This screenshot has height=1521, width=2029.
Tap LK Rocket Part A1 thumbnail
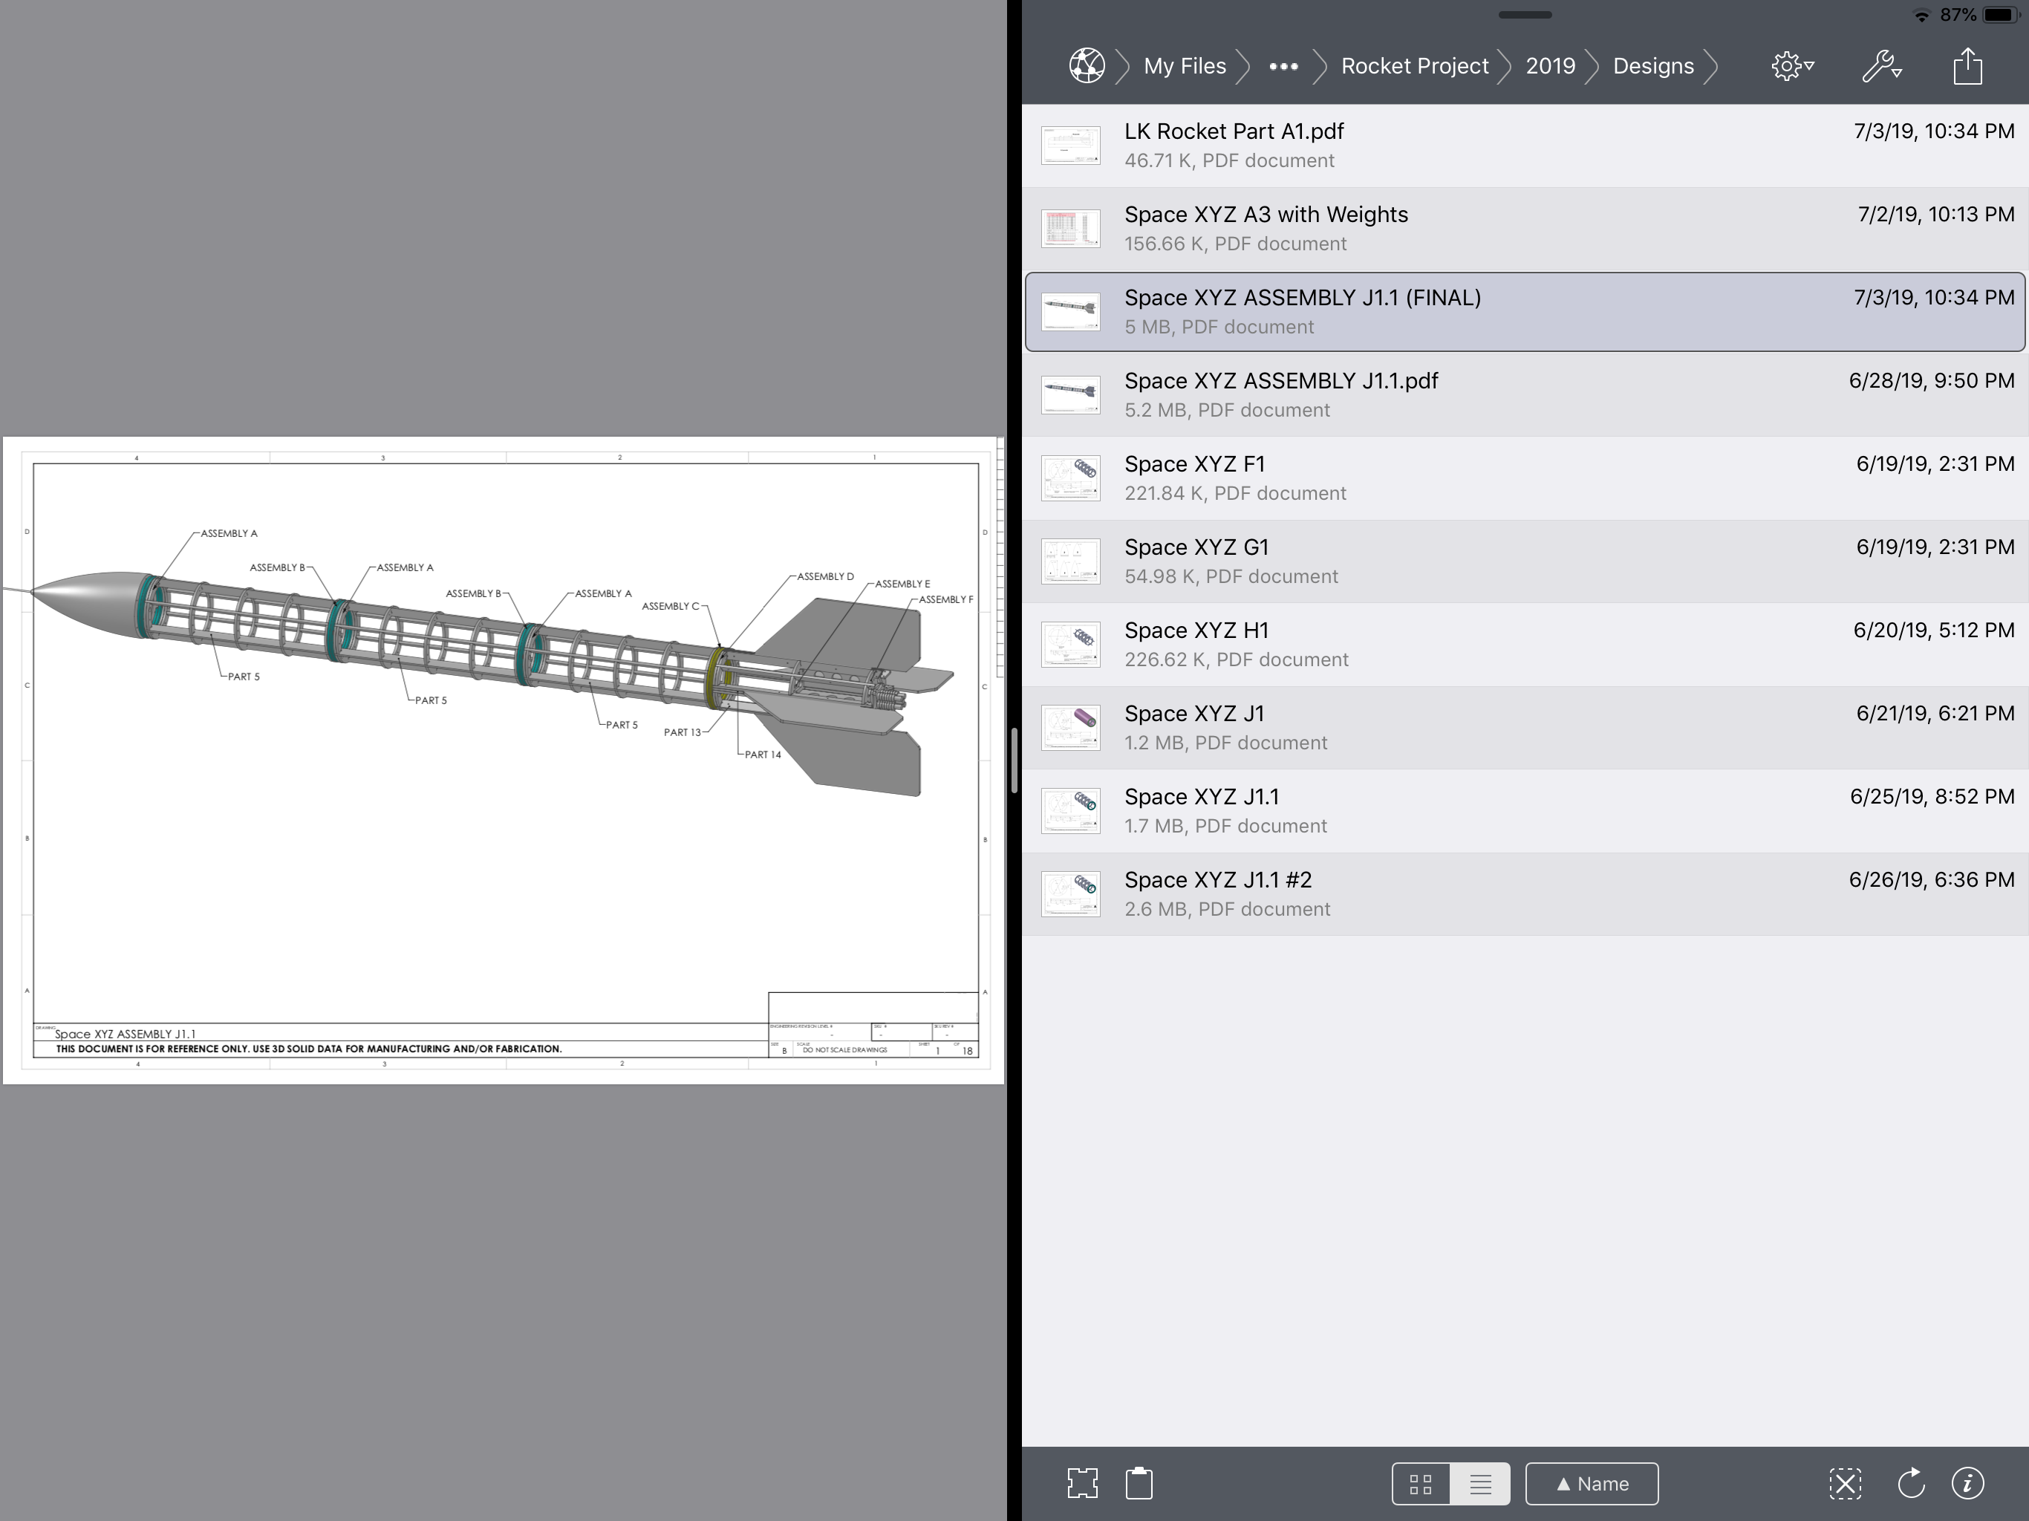(1070, 146)
